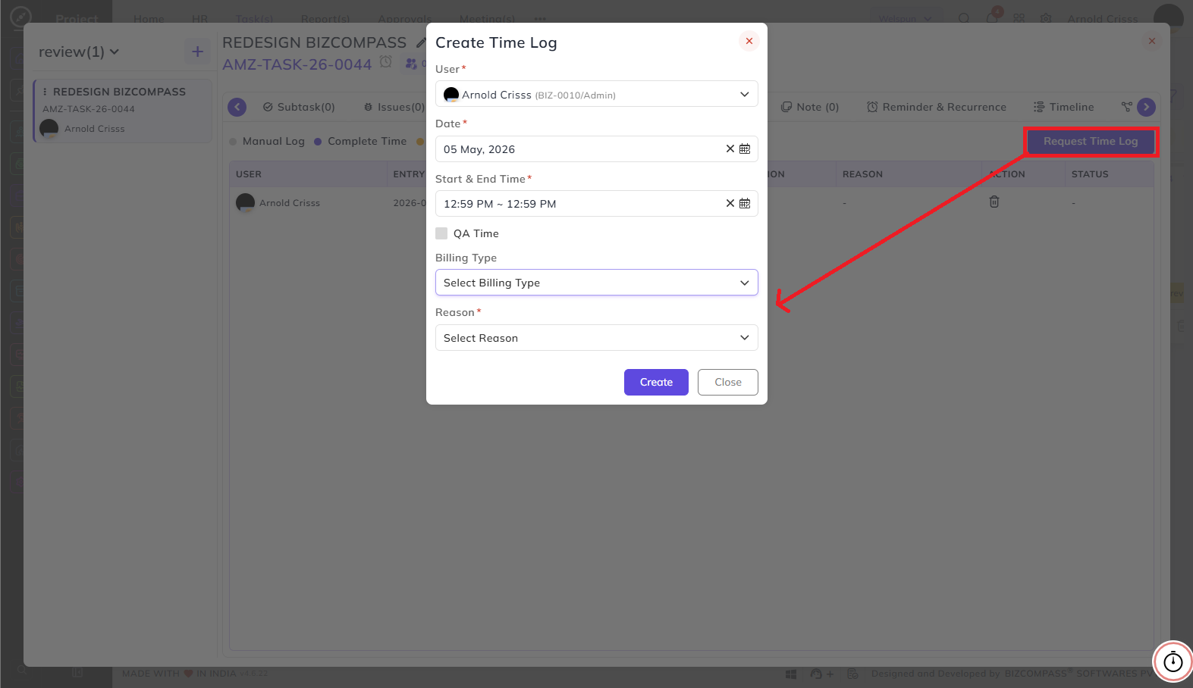Open the Note (0) tab

tap(810, 107)
